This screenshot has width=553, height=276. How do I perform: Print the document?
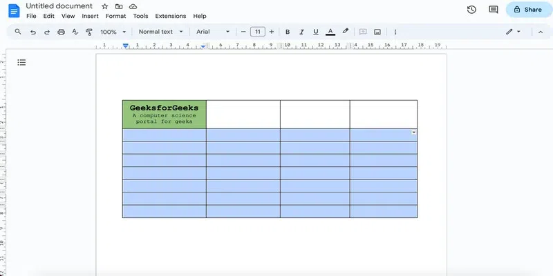[61, 32]
